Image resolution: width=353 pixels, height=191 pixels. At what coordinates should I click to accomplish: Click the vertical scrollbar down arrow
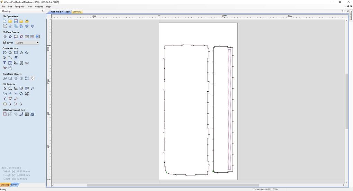tap(347, 182)
